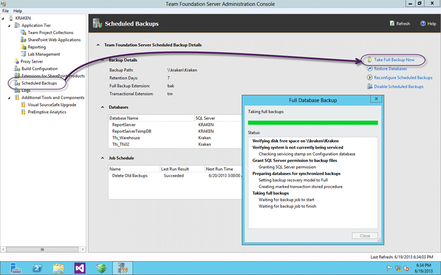The width and height of the screenshot is (441, 275).
Task: Select the ReportServerTempDB database row
Action: 175,131
